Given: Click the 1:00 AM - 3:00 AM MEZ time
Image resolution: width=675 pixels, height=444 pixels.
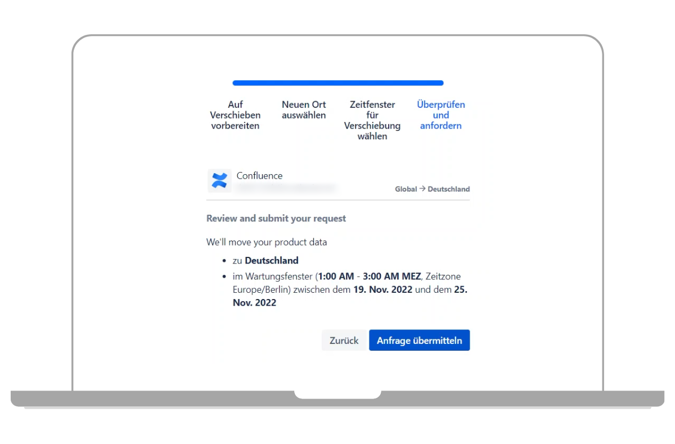Looking at the screenshot, I should point(369,277).
